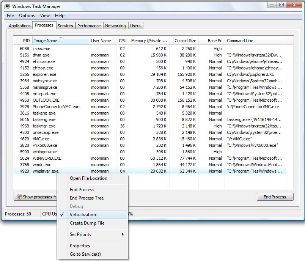Sort by the CPU column header

click(x=123, y=41)
